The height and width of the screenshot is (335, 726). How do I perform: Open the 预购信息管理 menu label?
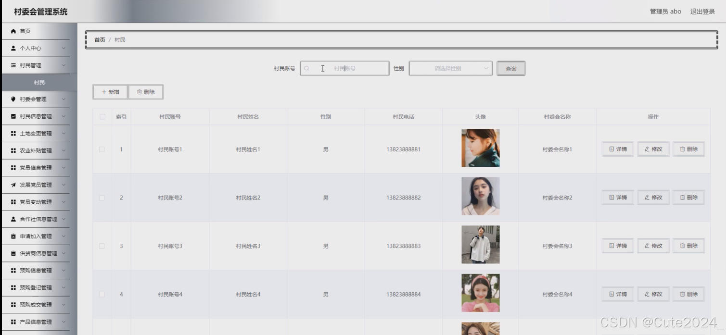click(36, 271)
